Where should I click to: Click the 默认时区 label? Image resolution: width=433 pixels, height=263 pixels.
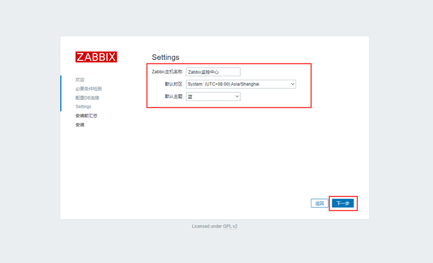point(174,84)
